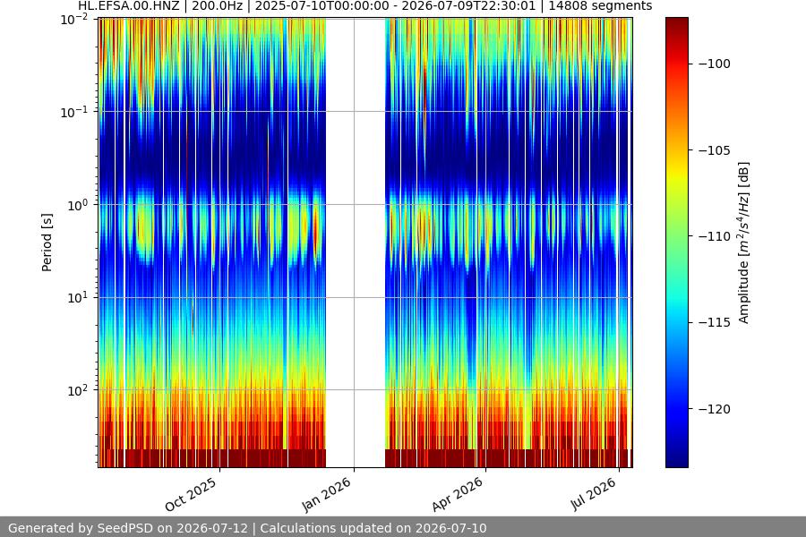Click the 'Period [s]' y-axis label

tap(47, 243)
